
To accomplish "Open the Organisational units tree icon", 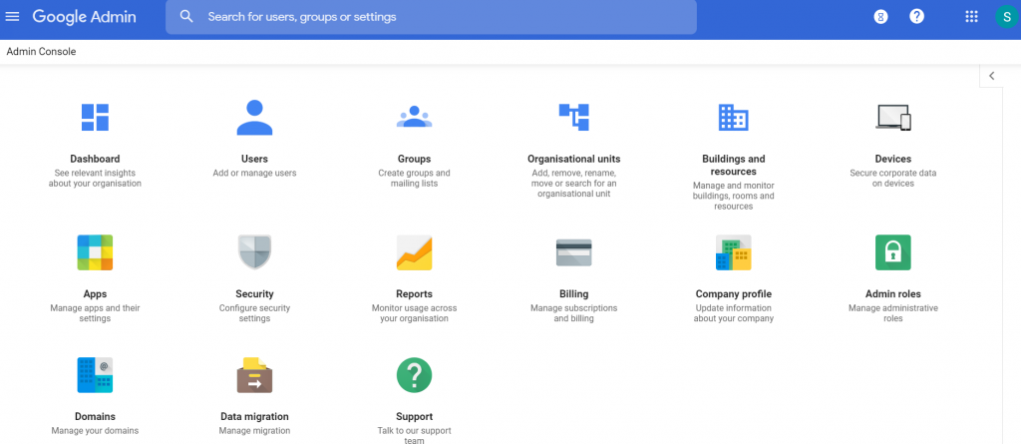I will [573, 117].
